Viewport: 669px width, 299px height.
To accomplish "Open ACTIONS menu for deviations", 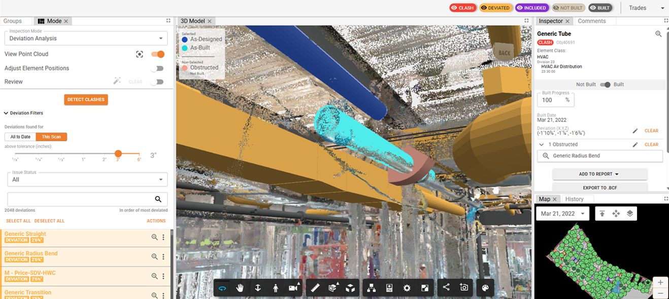I will tap(156, 221).
